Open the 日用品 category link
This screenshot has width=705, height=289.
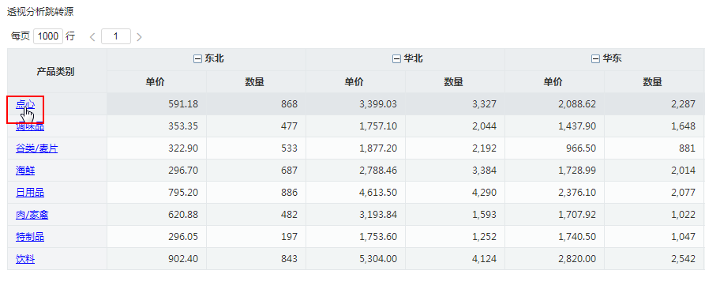pyautogui.click(x=30, y=193)
